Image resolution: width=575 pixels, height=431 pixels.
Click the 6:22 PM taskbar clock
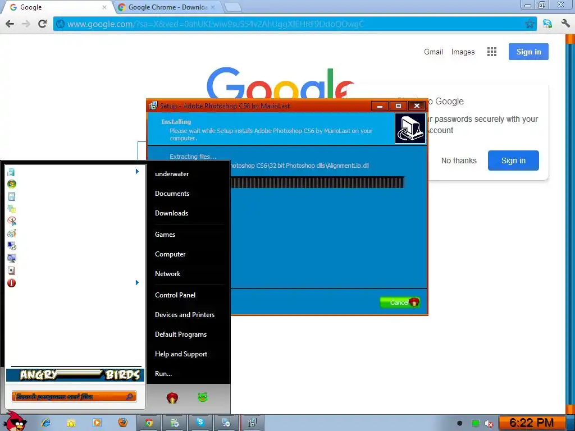(531, 423)
